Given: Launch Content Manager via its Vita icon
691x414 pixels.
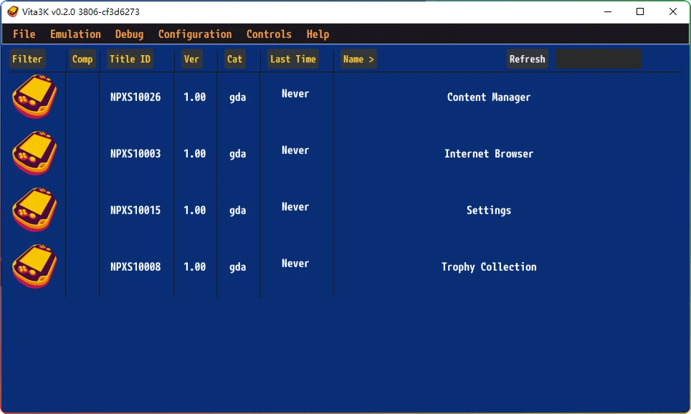Looking at the screenshot, I should pos(34,97).
